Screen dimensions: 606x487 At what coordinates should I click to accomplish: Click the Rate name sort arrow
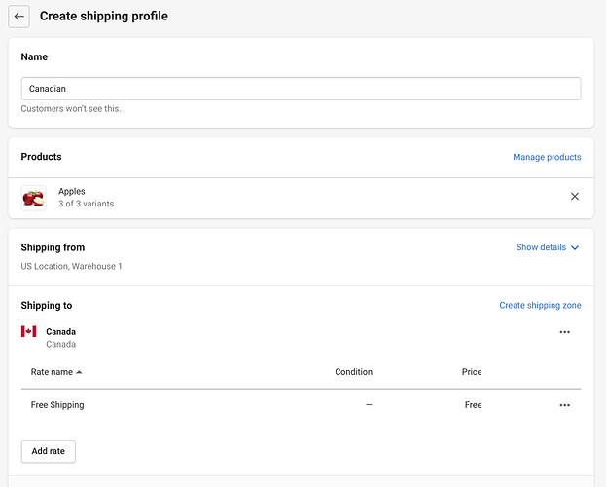coord(79,372)
